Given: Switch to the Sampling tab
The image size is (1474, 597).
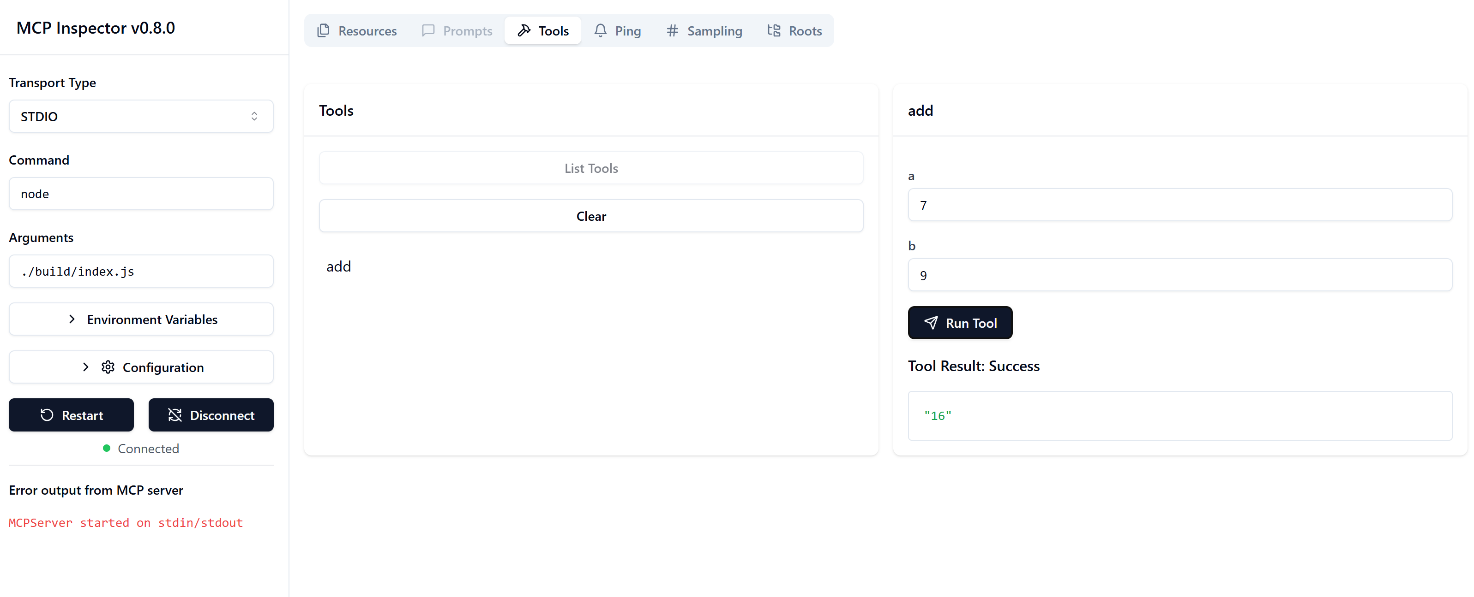Looking at the screenshot, I should click(x=704, y=30).
